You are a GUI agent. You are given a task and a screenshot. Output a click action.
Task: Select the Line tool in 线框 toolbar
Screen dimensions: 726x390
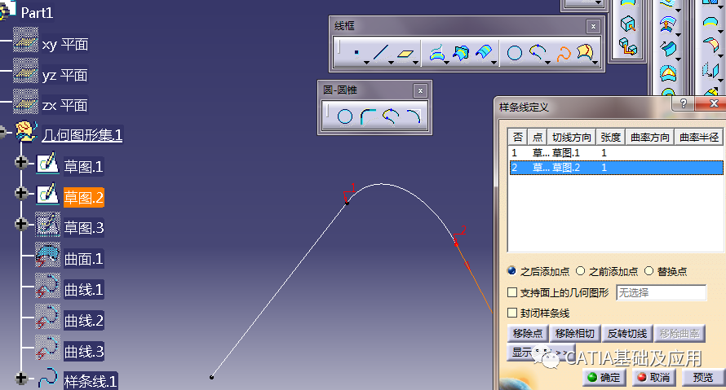pyautogui.click(x=381, y=53)
